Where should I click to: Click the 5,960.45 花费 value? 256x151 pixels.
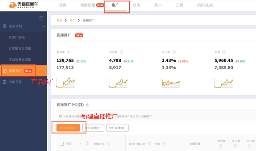tap(224, 61)
